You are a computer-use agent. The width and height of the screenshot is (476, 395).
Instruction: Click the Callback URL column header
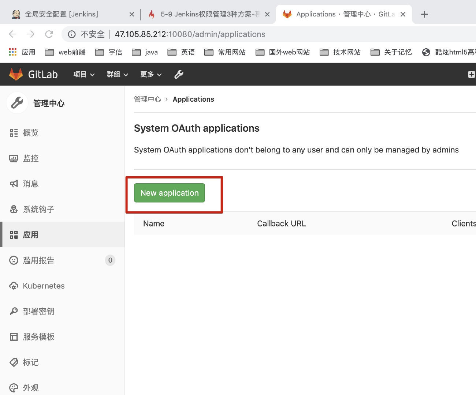pyautogui.click(x=281, y=223)
